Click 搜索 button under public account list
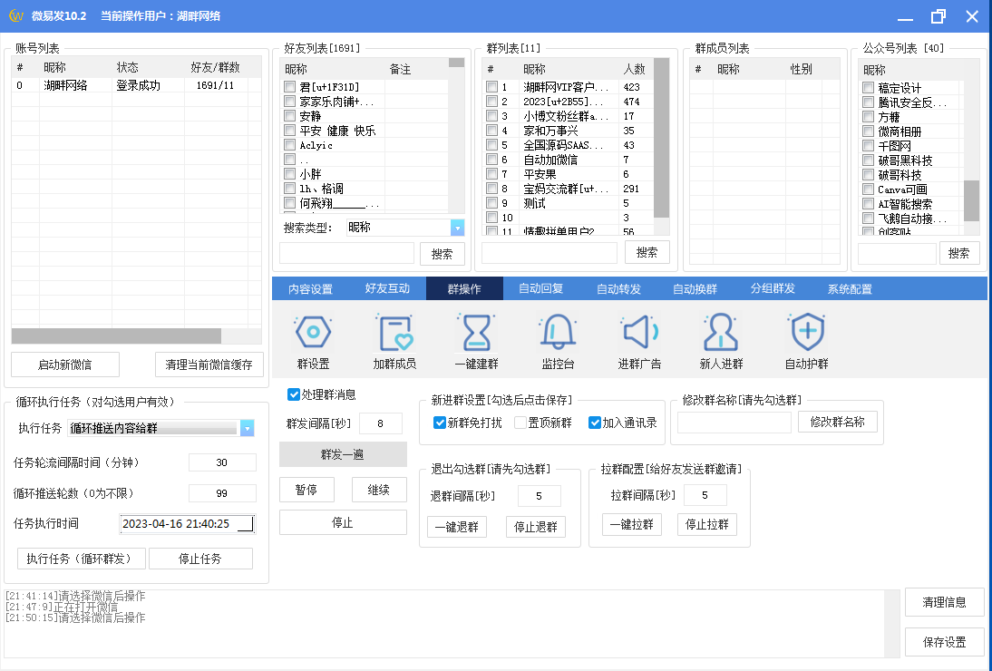This screenshot has width=992, height=671. coord(958,253)
